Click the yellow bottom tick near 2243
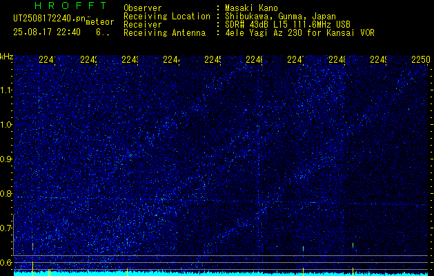The width and height of the screenshot is (434, 276). [x=127, y=272]
